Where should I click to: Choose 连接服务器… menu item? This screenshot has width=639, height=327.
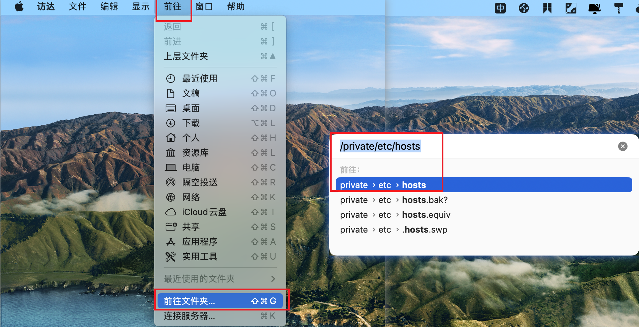220,316
